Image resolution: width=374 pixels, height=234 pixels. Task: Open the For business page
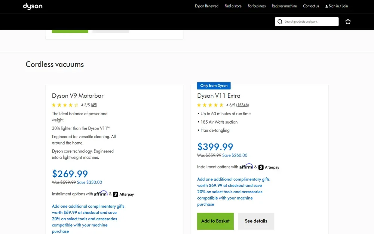pyautogui.click(x=257, y=6)
